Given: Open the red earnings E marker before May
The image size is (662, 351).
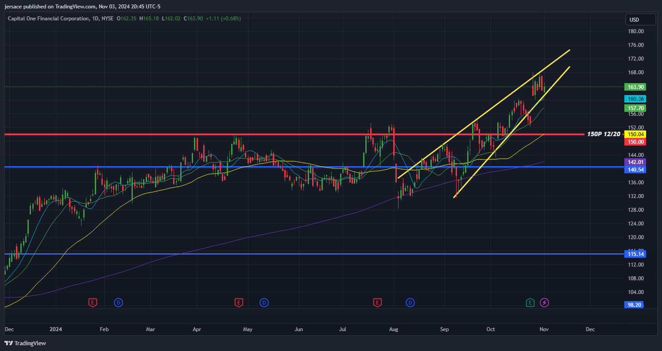Looking at the screenshot, I should tap(239, 303).
